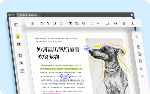Viewport: 150px width, 94px height.
Task: Select the sticky note comment tool
Action: [x=32, y=23]
